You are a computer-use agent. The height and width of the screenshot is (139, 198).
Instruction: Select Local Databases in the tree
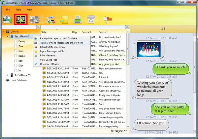tap(19, 80)
